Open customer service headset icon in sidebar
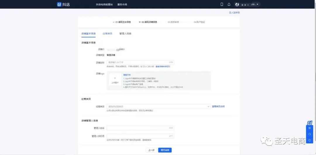 [310, 134]
